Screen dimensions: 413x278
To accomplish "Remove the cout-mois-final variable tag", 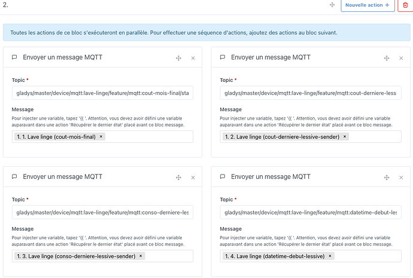I will click(101, 136).
